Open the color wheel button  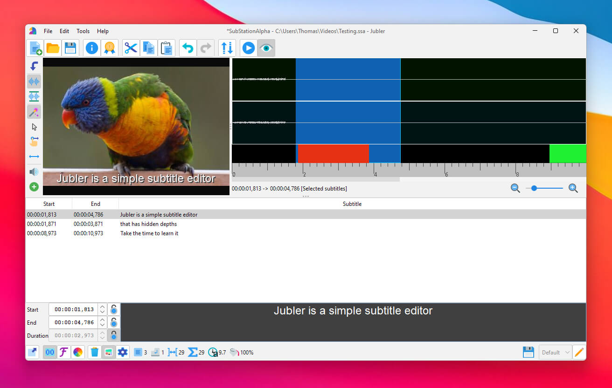tap(78, 352)
